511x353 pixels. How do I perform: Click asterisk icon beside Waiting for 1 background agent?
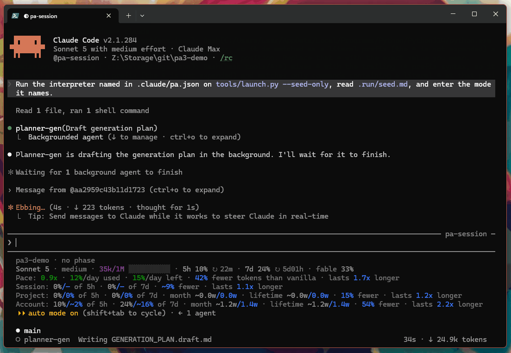click(x=11, y=172)
